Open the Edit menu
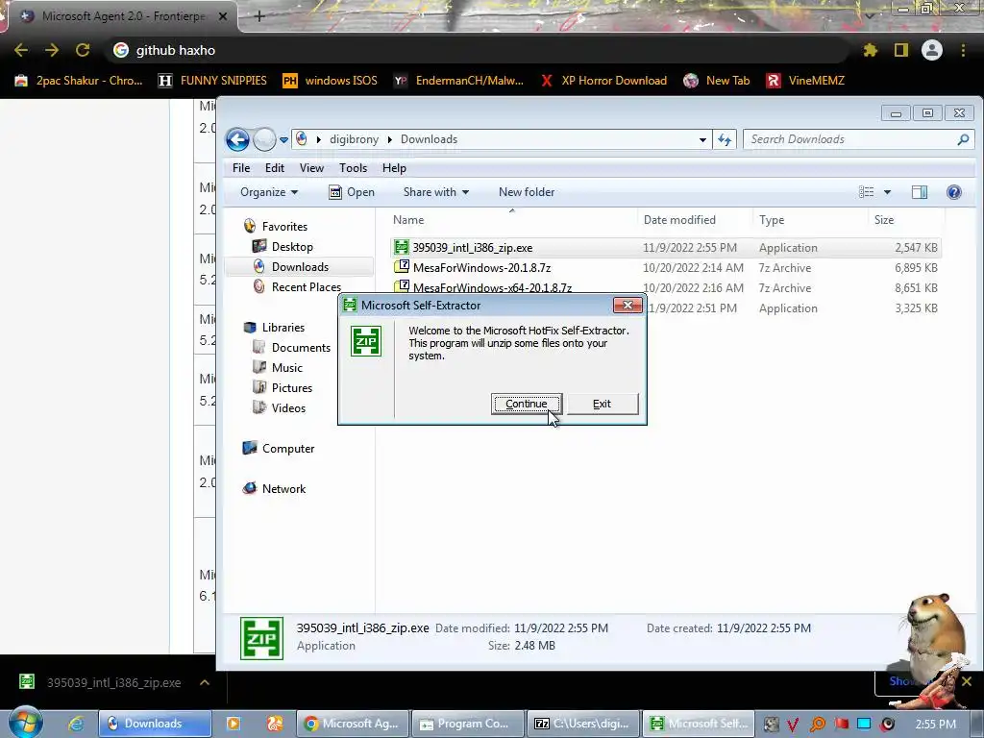 click(x=274, y=167)
